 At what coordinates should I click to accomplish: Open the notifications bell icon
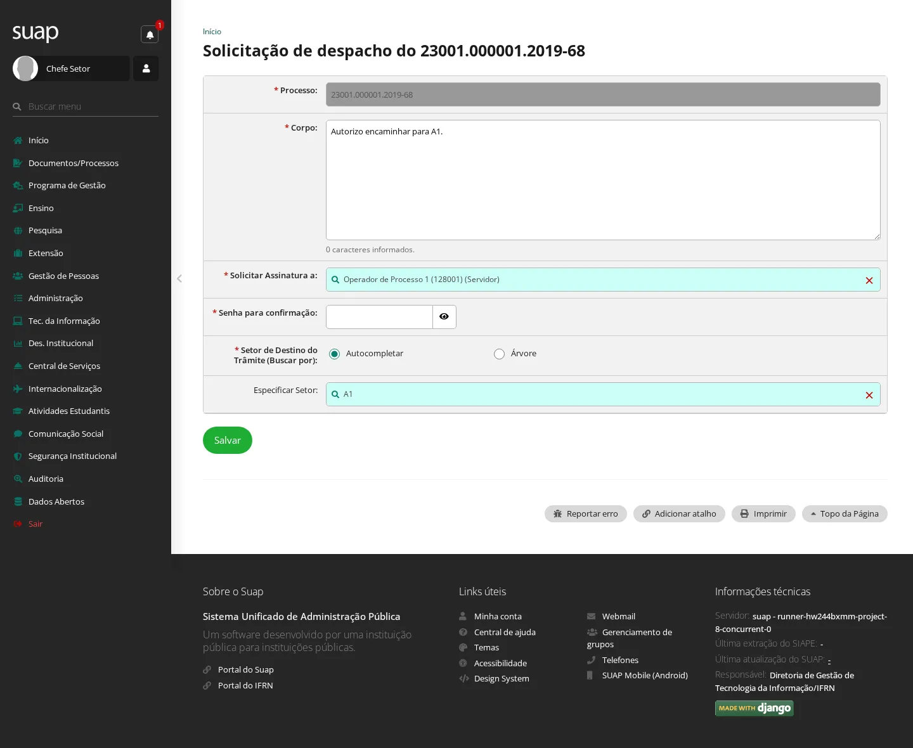(150, 35)
